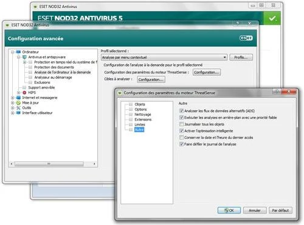The width and height of the screenshot is (304, 225).
Task: Click Configuration... next to Cibles à analyser
Action: (151, 79)
